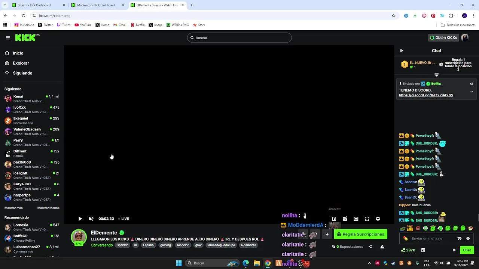Image resolution: width=479 pixels, height=269 pixels.
Task: Open Kenai's channel in Siguiendo list
Action: click(x=32, y=99)
